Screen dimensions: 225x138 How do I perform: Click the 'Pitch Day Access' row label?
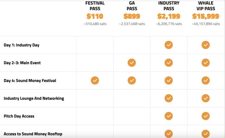[x=19, y=116]
